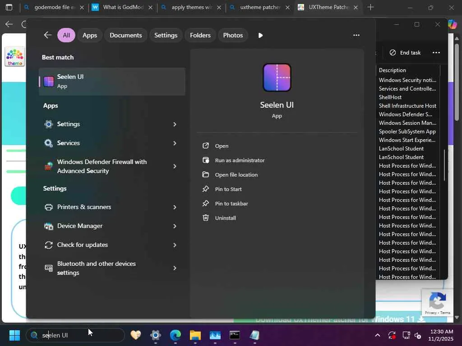This screenshot has height=346, width=462.
Task: Open the clock and date flyout
Action: (x=441, y=335)
